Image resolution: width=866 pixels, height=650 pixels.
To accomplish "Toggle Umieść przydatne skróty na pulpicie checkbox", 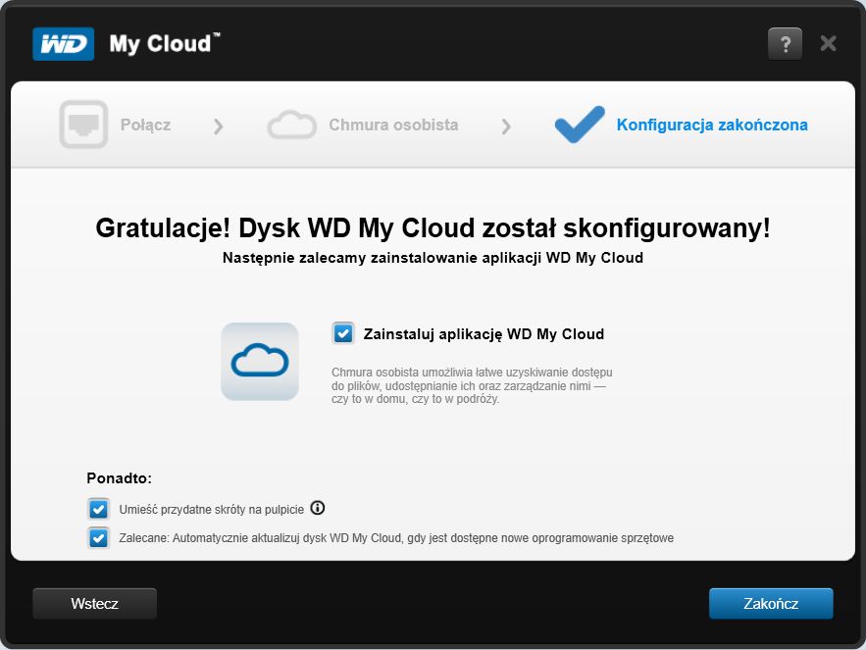I will pos(98,509).
